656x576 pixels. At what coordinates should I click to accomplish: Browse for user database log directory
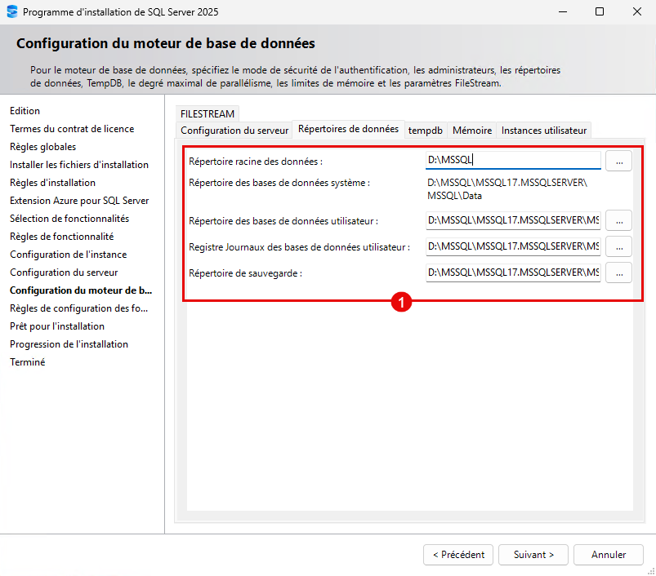click(618, 246)
